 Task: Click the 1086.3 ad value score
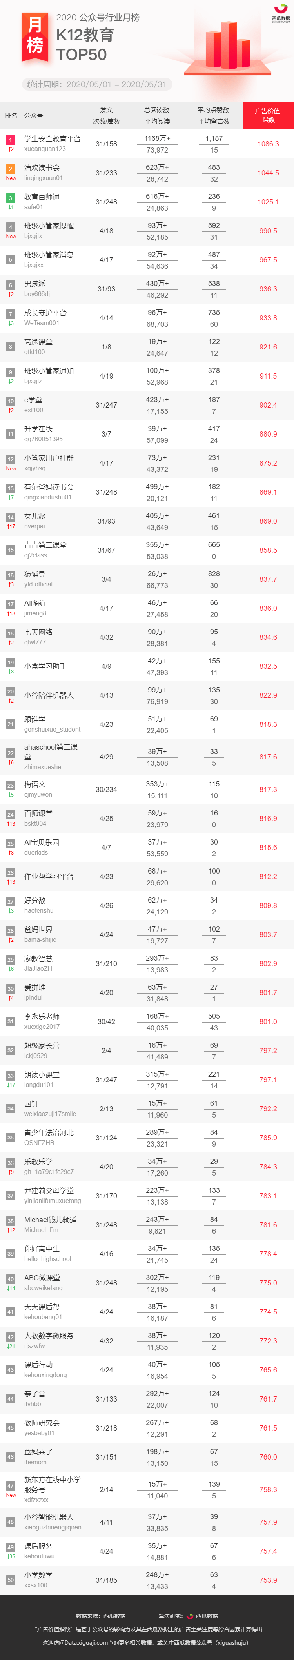268,144
